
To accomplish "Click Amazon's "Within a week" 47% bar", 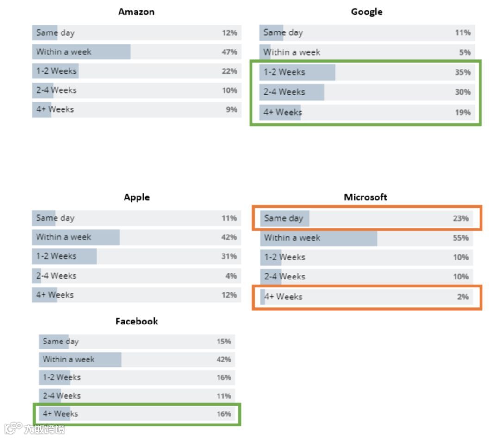I will point(81,52).
